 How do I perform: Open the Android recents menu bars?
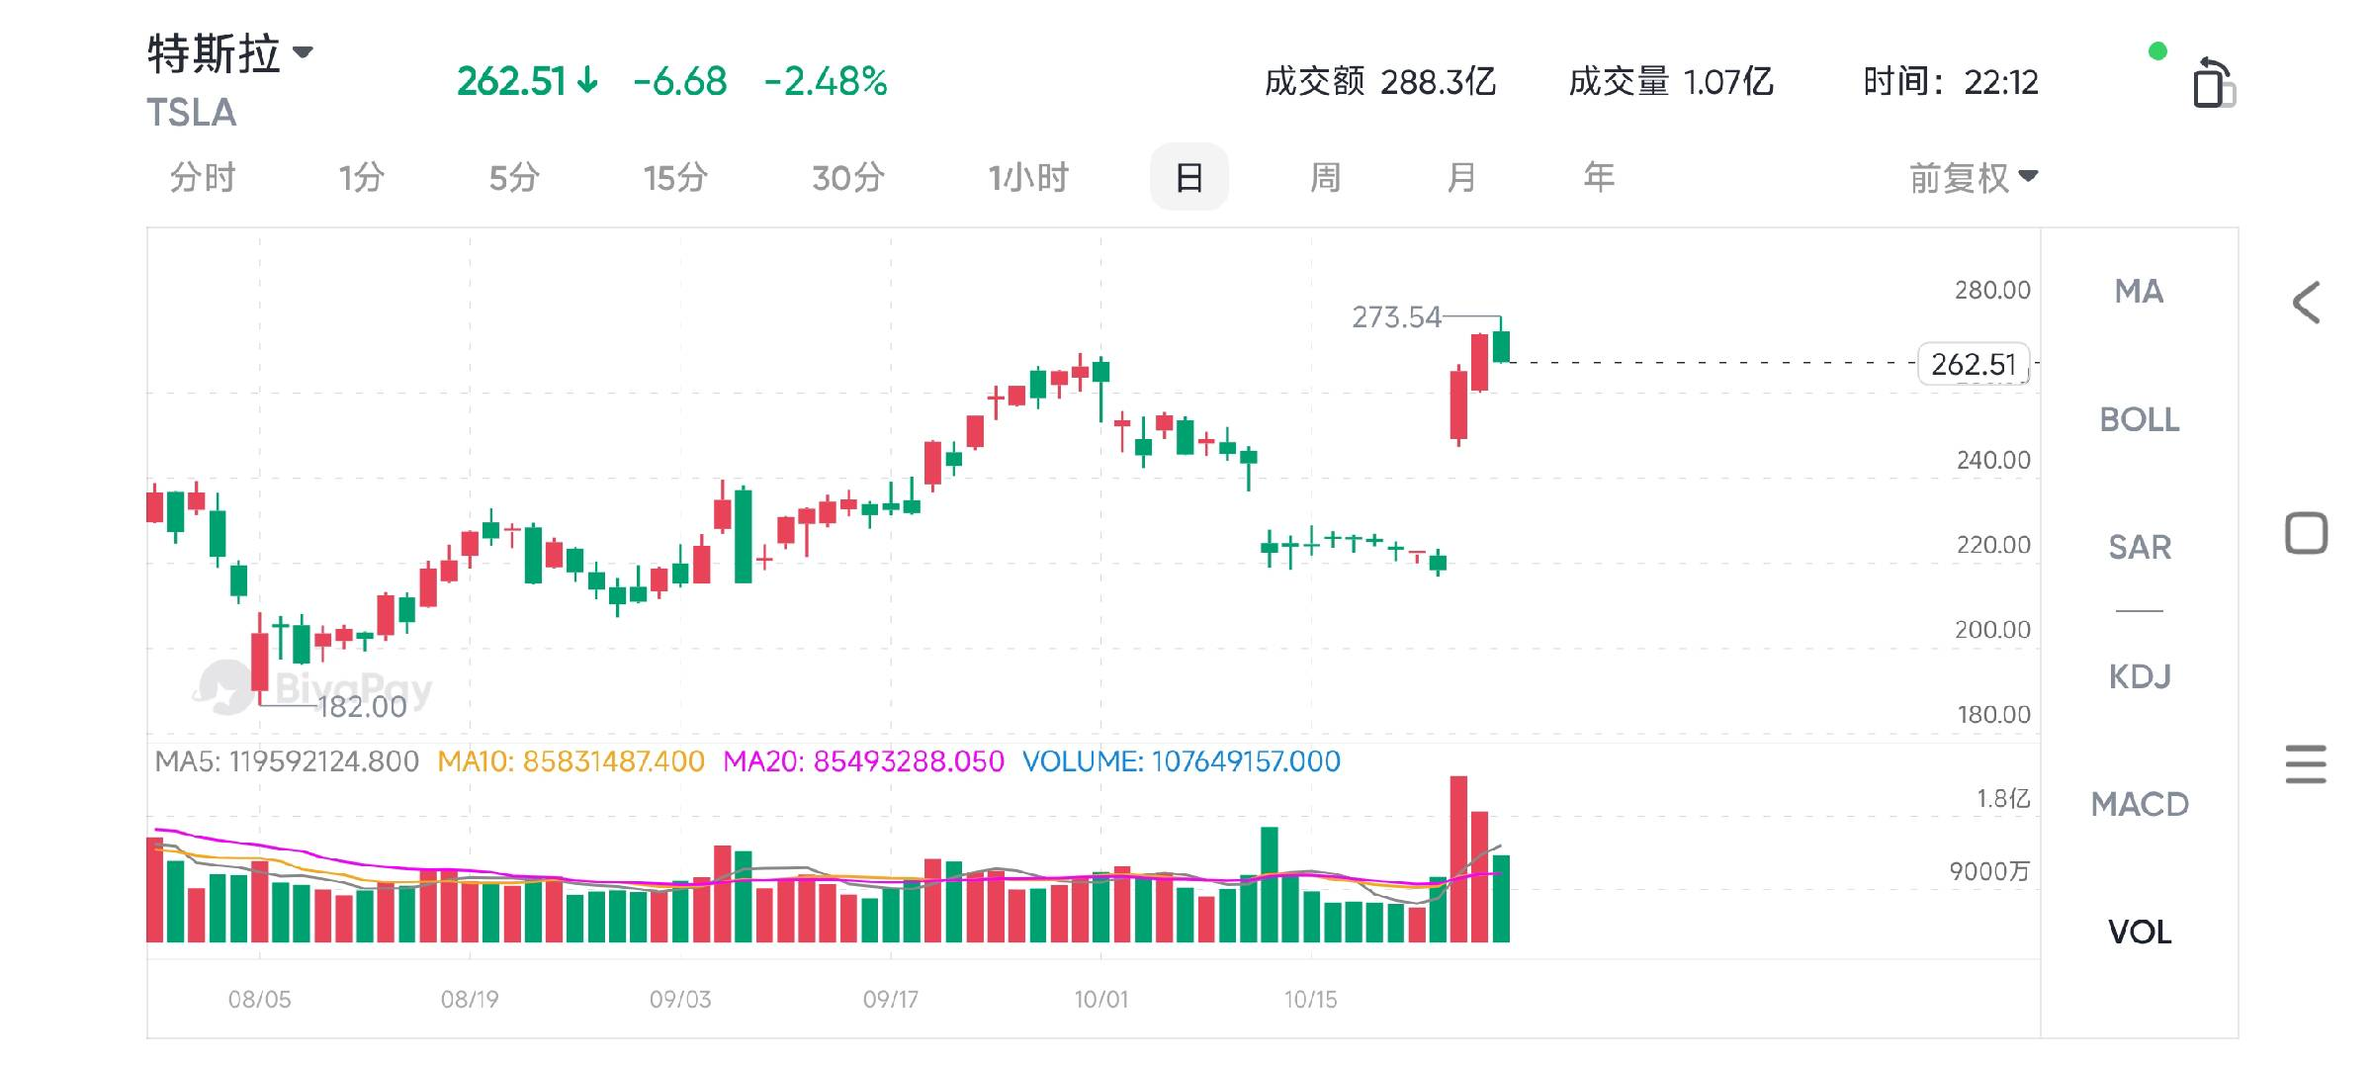(x=2306, y=764)
